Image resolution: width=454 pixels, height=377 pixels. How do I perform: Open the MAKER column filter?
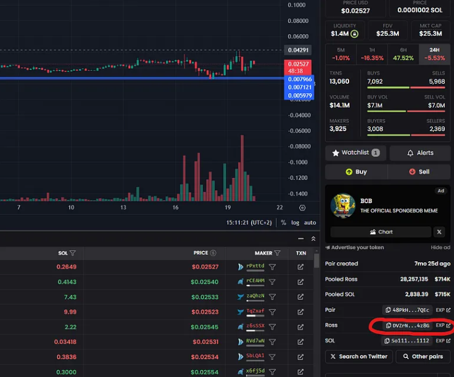[x=277, y=253]
